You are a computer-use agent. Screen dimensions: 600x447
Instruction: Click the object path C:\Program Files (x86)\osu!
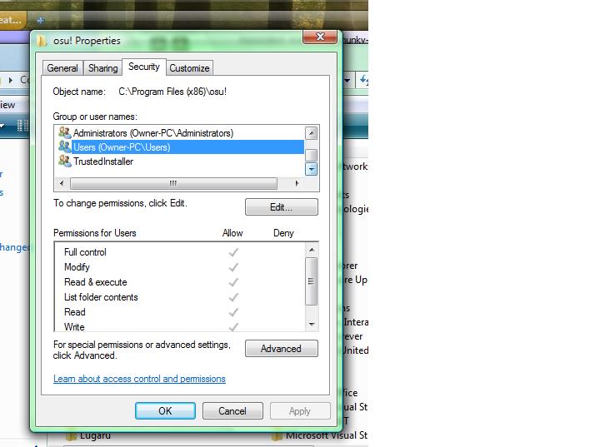(x=172, y=92)
